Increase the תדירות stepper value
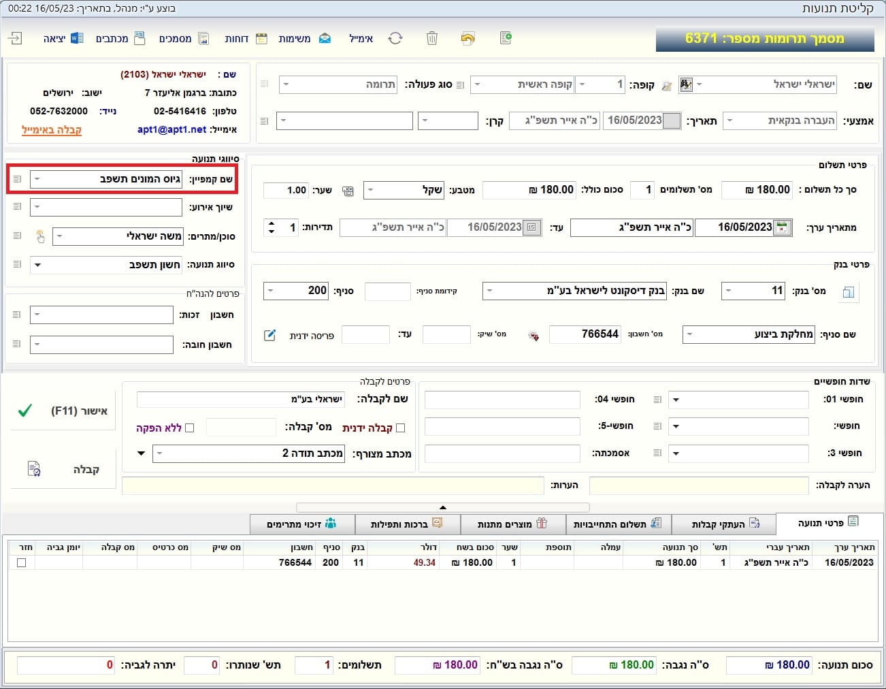Screen dimensions: 886x689 (272, 223)
